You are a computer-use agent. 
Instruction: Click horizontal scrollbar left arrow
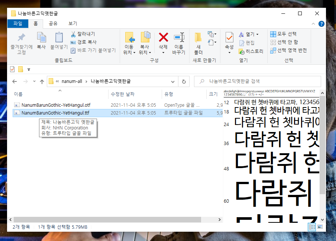point(10,219)
